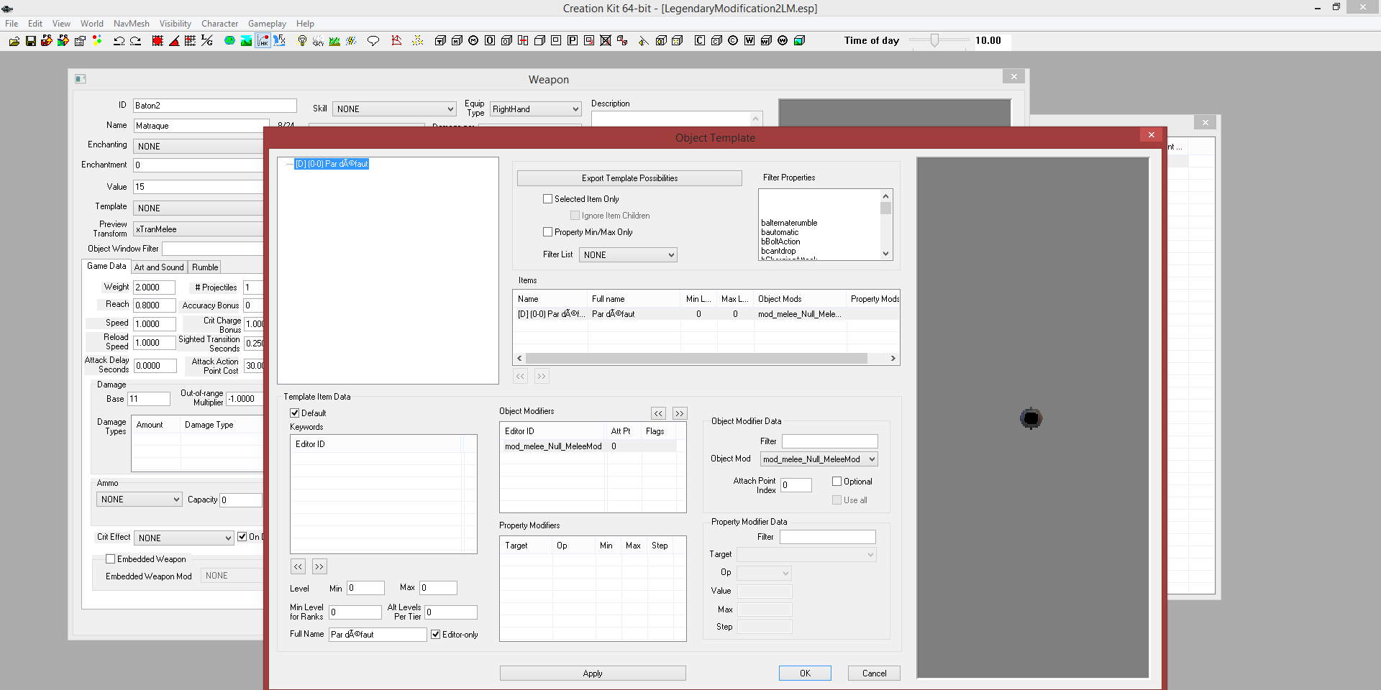Click the Full Name input field

point(378,635)
